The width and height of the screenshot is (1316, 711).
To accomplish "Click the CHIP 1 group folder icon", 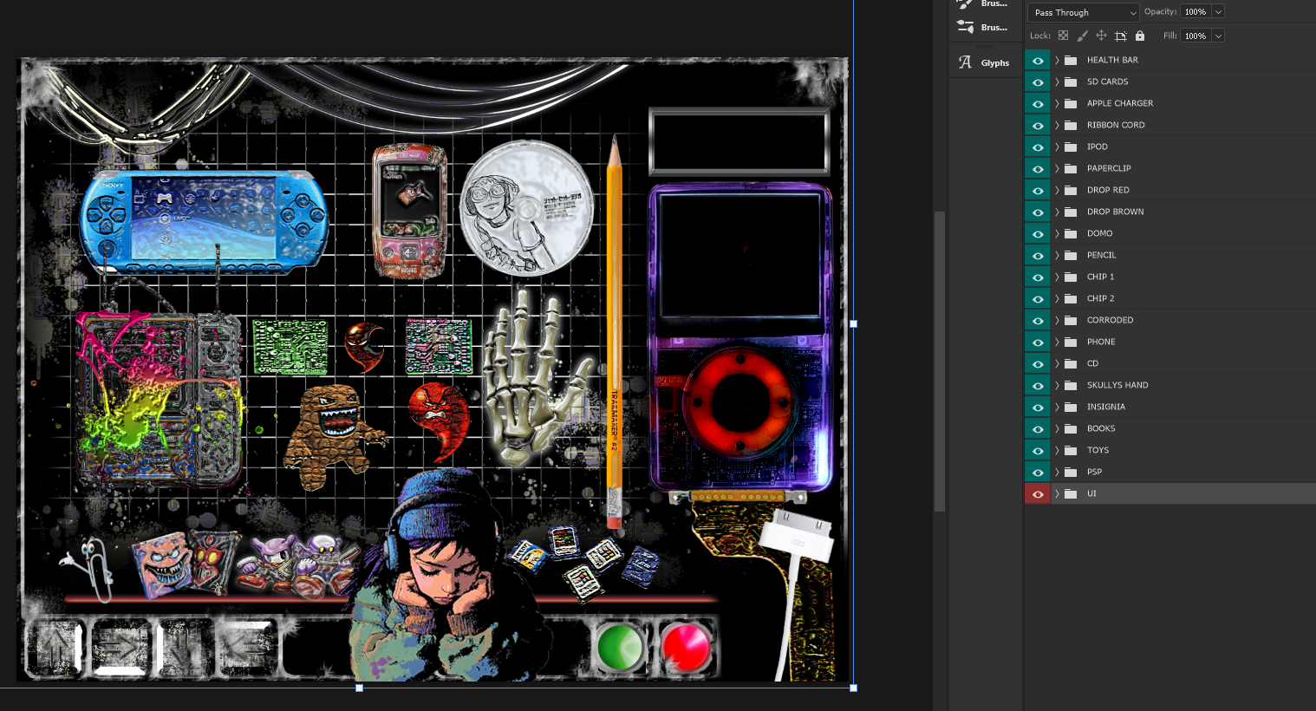I will 1071,277.
